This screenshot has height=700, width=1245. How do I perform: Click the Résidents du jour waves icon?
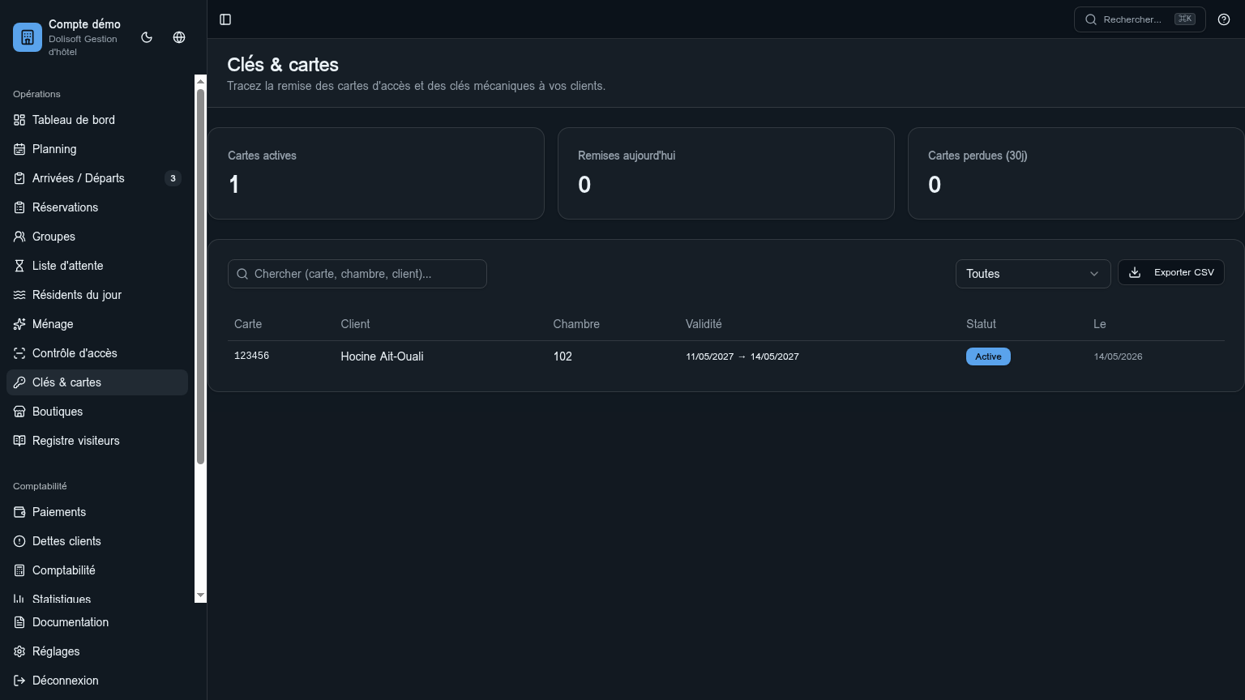coord(19,295)
